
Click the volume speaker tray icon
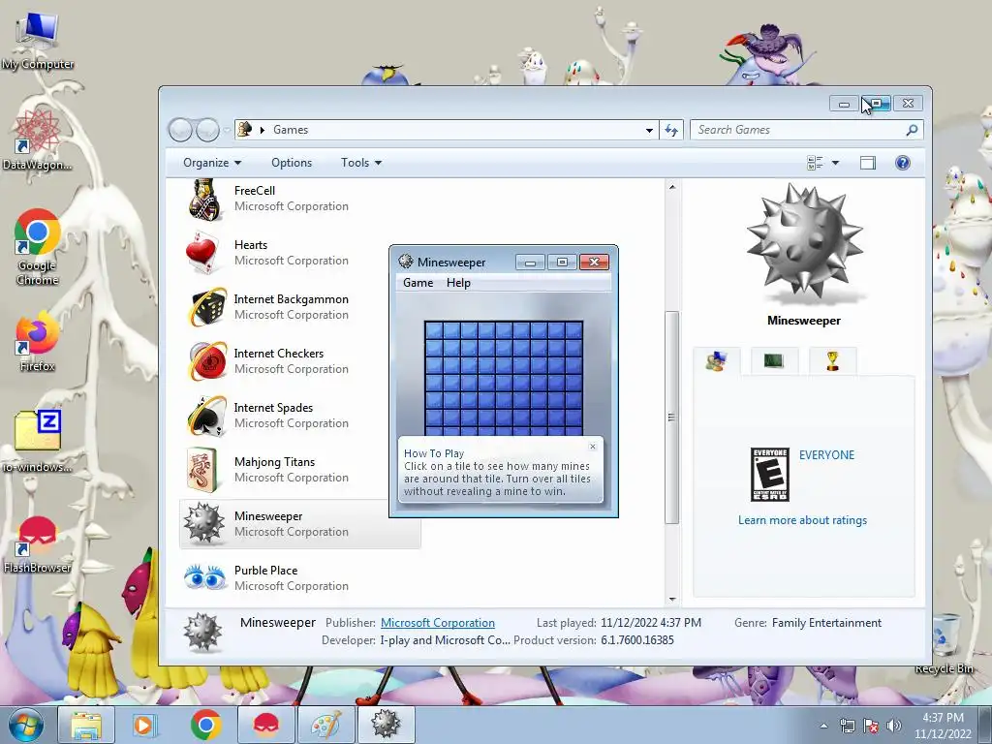pos(894,726)
